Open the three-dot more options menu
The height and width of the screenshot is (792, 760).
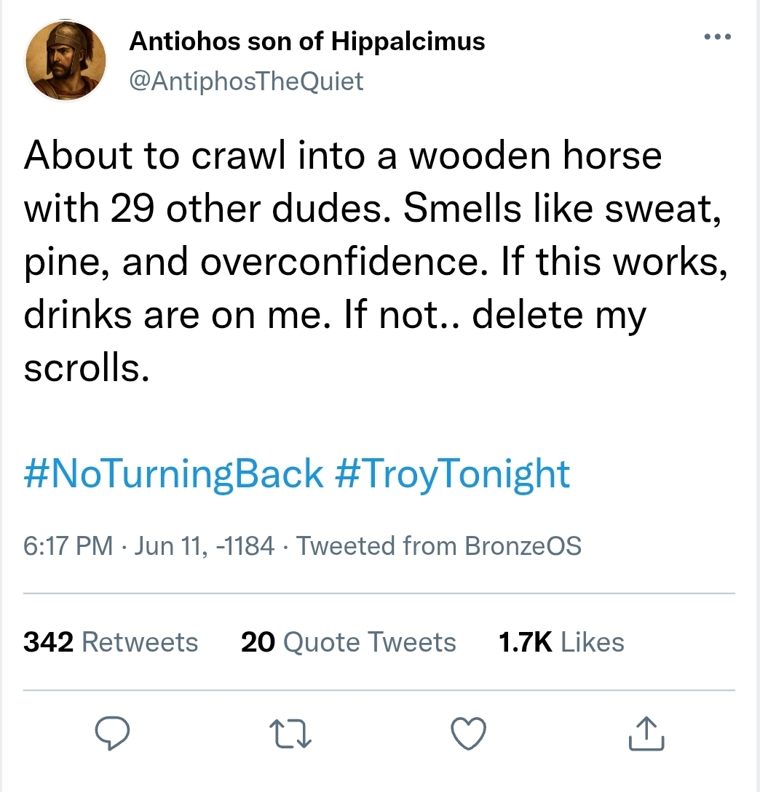point(718,36)
